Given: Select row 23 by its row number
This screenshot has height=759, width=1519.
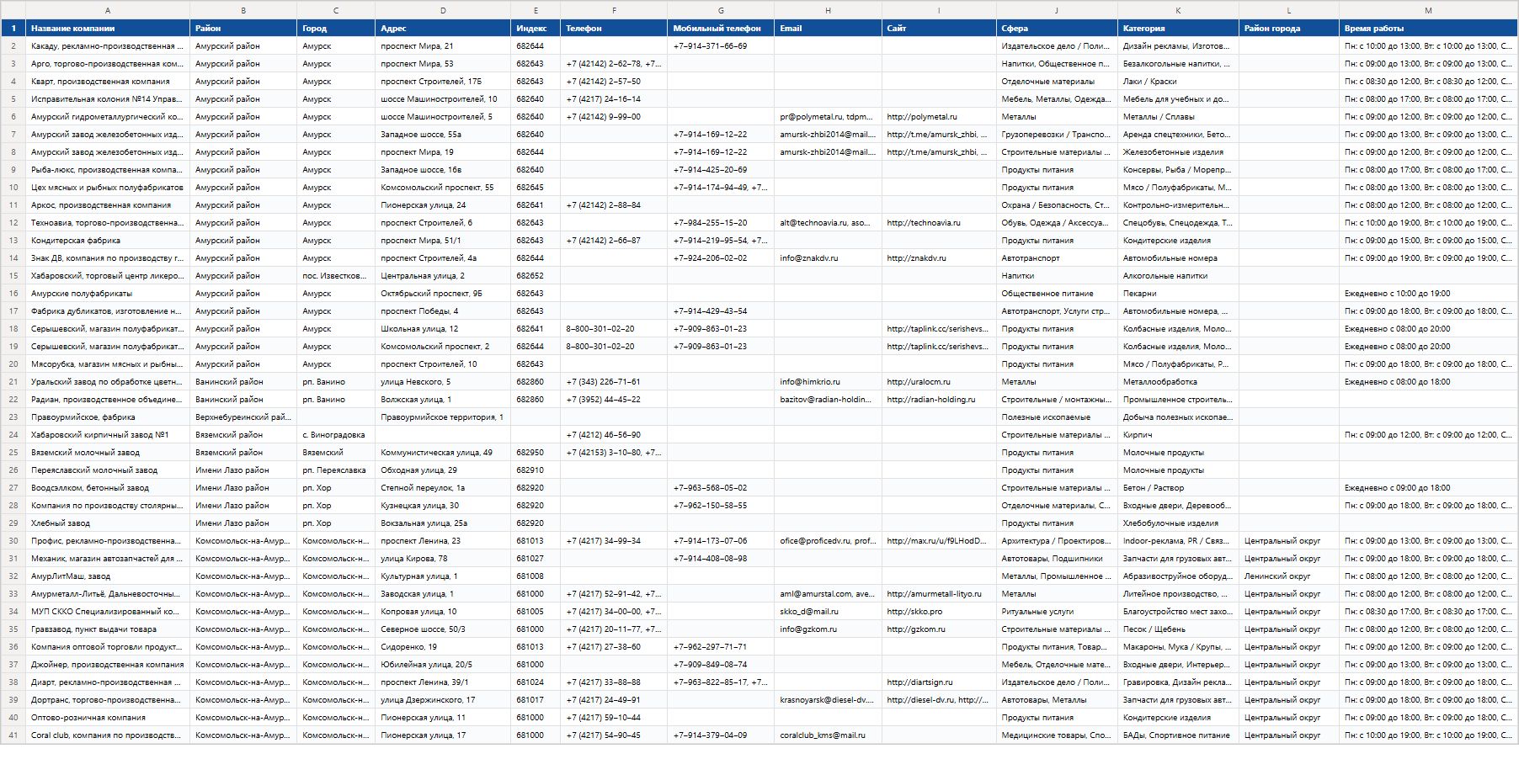Looking at the screenshot, I should tap(13, 417).
